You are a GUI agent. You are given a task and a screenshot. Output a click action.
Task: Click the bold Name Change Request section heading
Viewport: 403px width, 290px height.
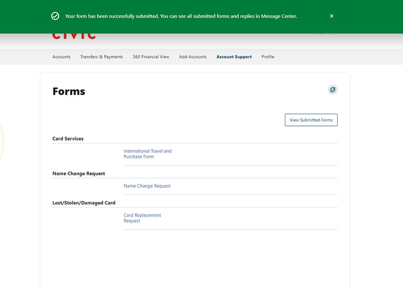coord(79,173)
